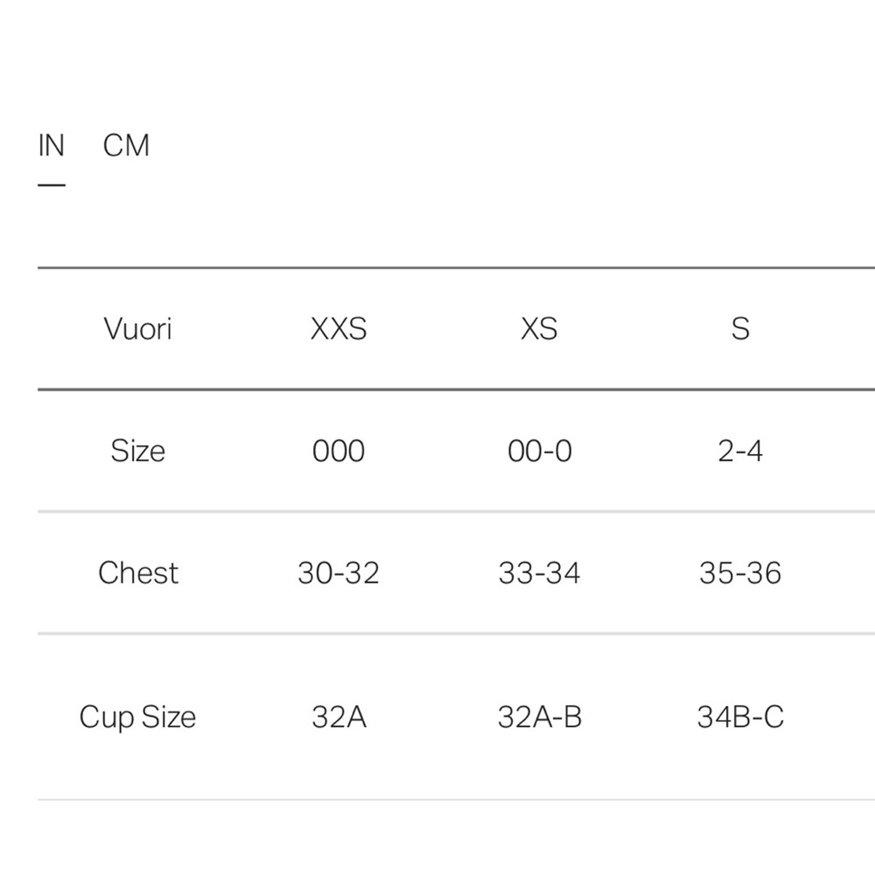
Task: Click the 00-0 size value
Action: 539,451
